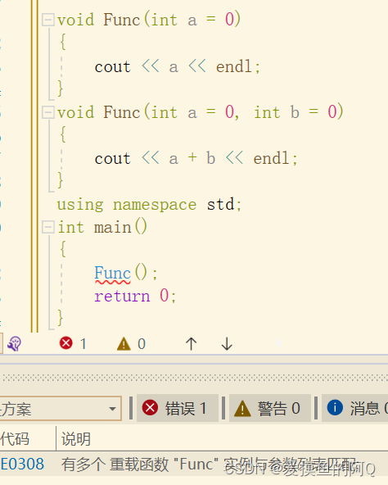Screen dimensions: 388x485
Task: Collapse the Func(int a = 0, int b = 0) block
Action: (48, 112)
